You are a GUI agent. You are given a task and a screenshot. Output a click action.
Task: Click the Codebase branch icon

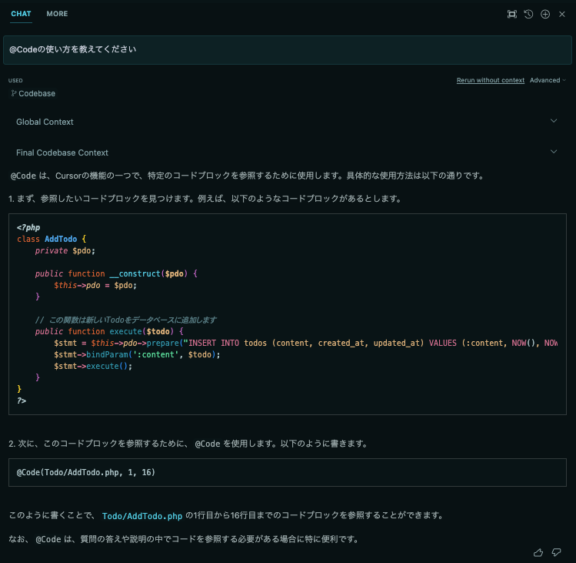click(14, 93)
